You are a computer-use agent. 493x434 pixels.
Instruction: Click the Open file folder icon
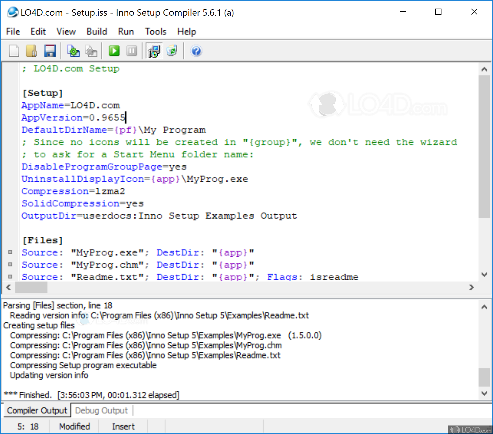tap(32, 51)
